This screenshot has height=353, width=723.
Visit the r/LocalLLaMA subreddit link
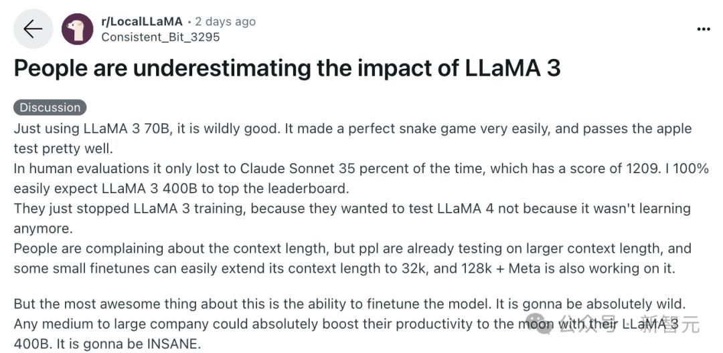[x=141, y=21]
